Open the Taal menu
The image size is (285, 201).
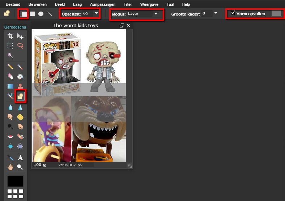[170, 4]
